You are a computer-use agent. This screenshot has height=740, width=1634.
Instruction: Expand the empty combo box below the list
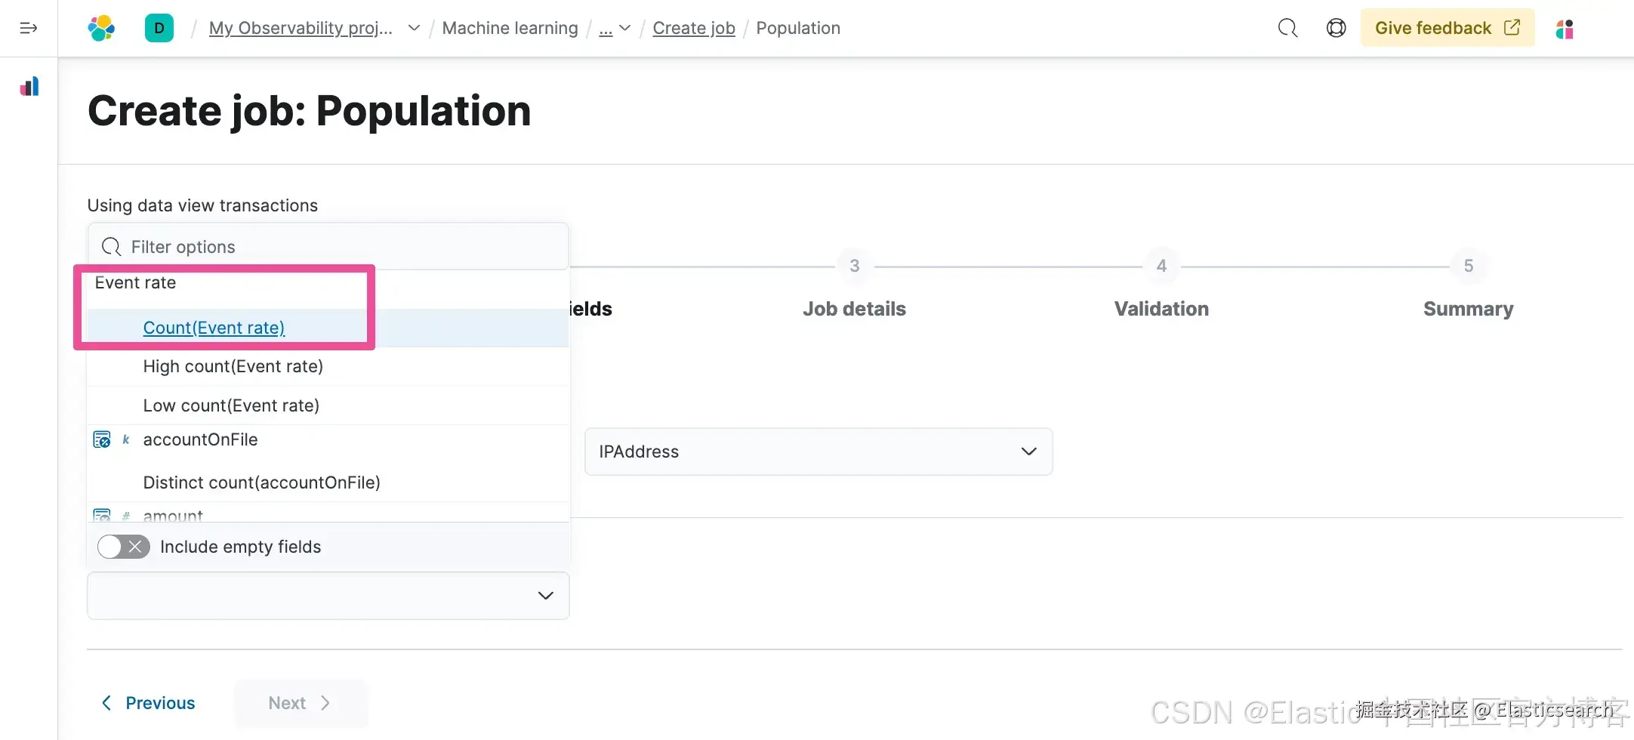(328, 596)
